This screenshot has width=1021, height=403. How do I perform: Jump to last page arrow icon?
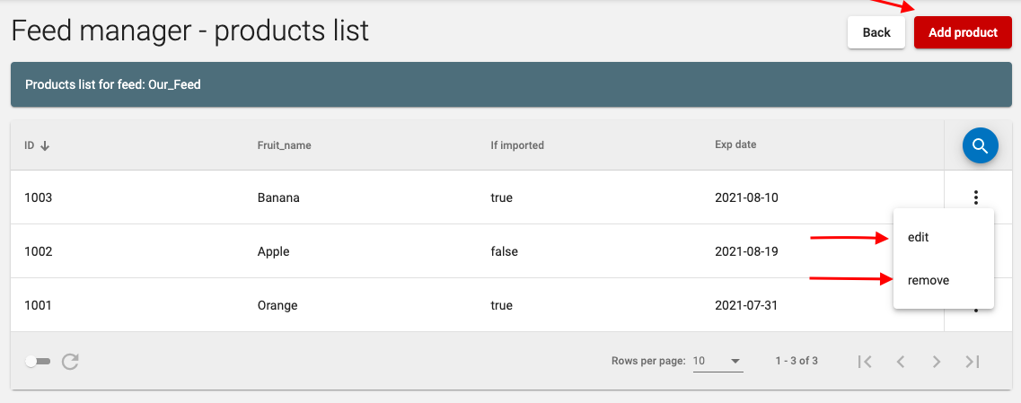pyautogui.click(x=973, y=362)
